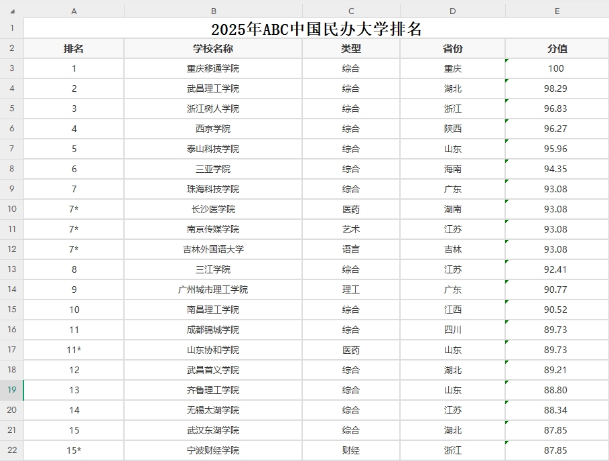The height and width of the screenshot is (461, 609).
Task: Select row number 19 header
Action: [x=9, y=390]
